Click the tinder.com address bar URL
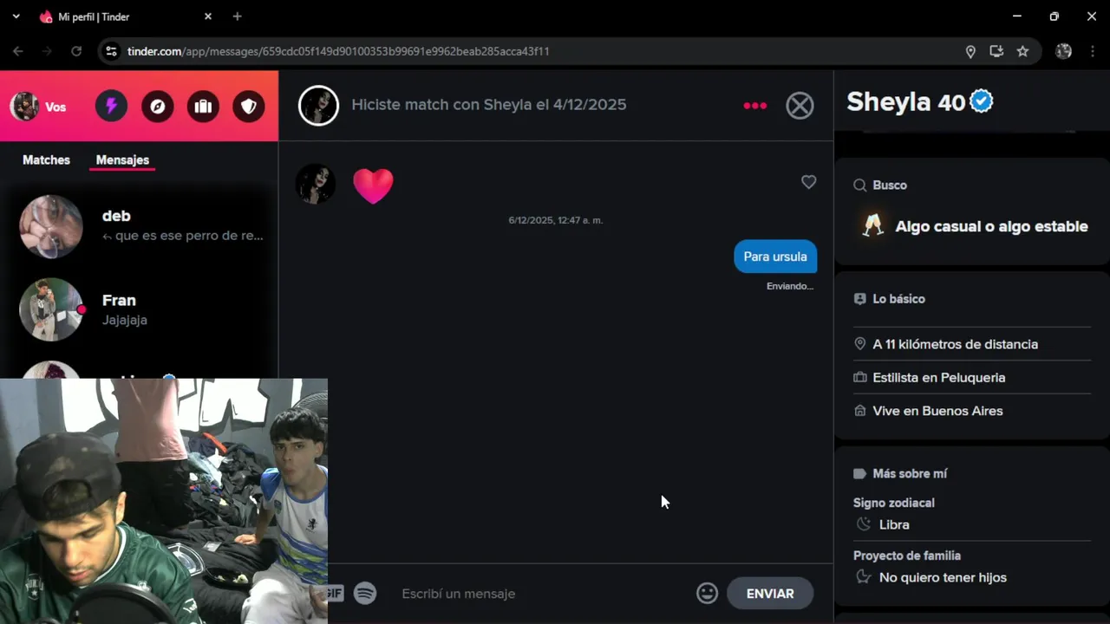The width and height of the screenshot is (1110, 624). click(x=338, y=51)
